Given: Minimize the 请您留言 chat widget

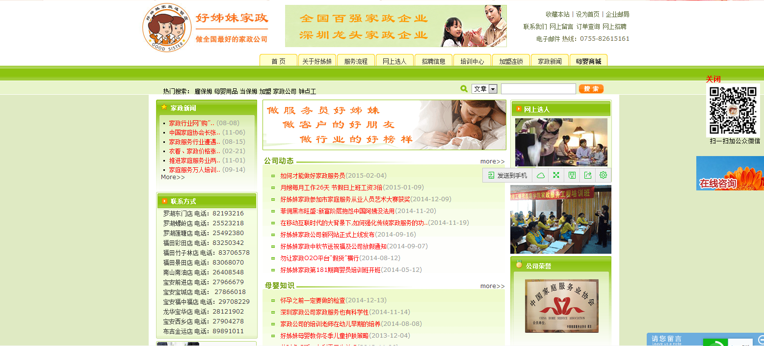Looking at the screenshot, I should click(760, 339).
